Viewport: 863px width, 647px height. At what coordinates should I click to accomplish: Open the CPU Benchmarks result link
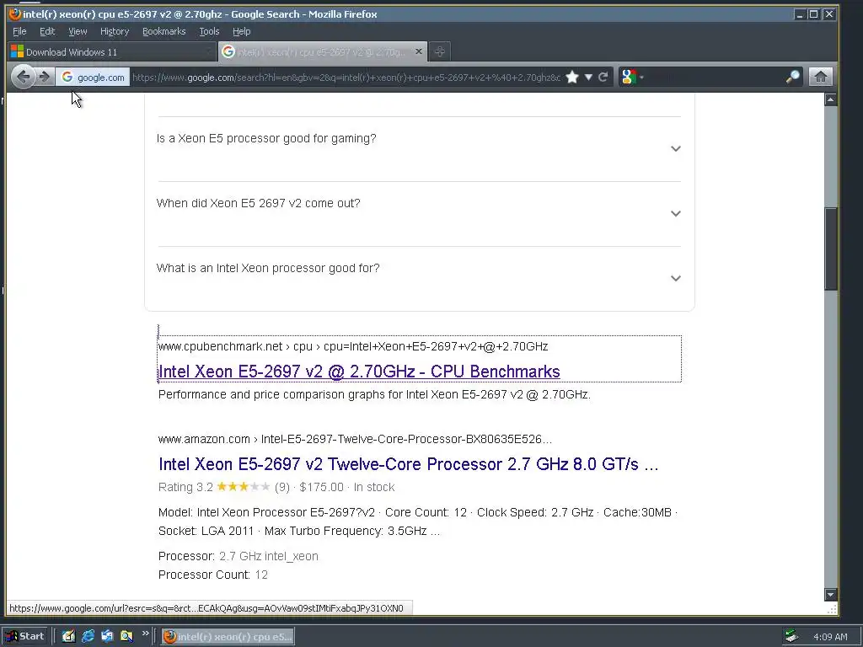pos(359,372)
